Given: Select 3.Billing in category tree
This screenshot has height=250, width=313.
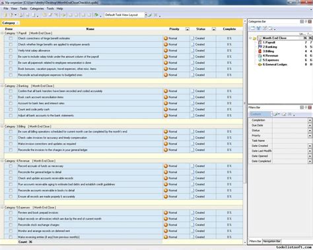Looking at the screenshot, I should click(268, 51).
